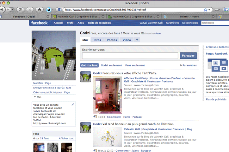
Task: Open Profil in the Facebook navigation bar
Action: coord(70,23)
